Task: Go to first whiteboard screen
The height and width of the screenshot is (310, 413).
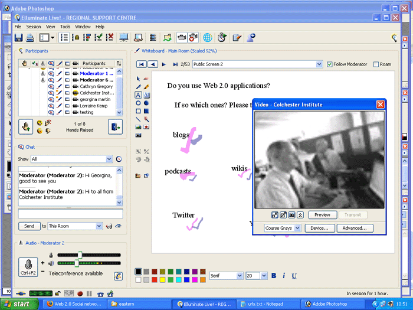Action: tap(142, 64)
